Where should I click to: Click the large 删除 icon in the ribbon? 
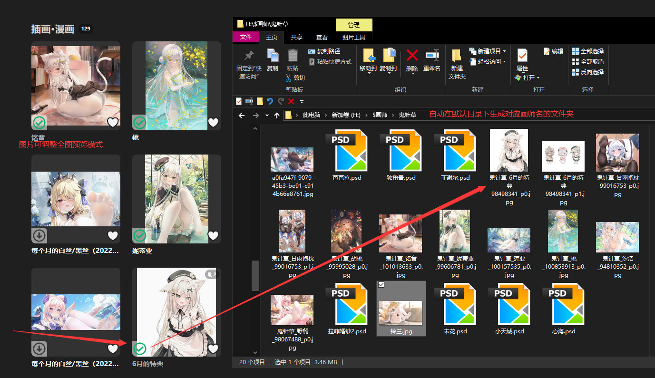(412, 56)
